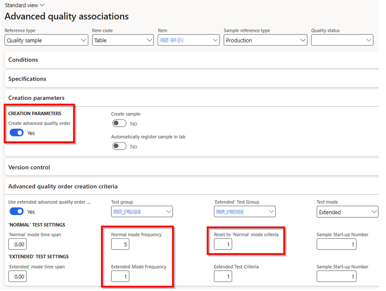
Task: Collapse Advanced quality order creation criteria section
Action: click(63, 186)
